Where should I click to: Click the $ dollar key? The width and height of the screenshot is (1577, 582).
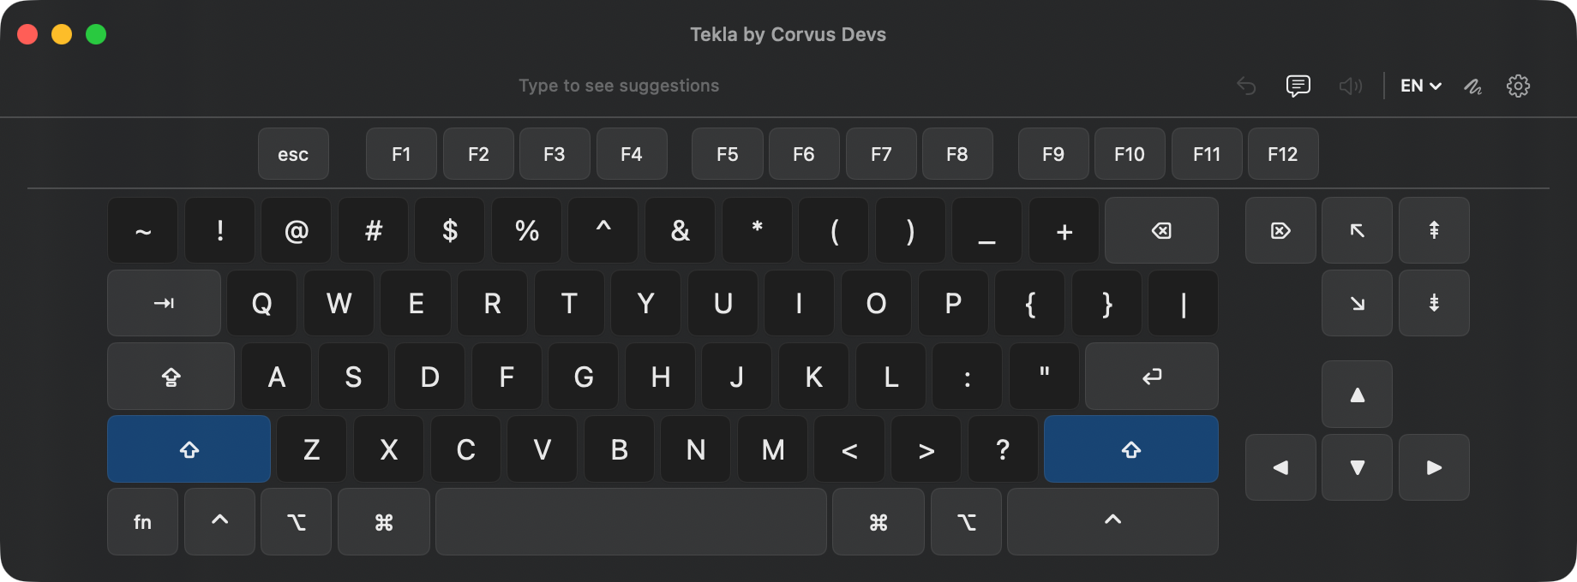click(449, 230)
